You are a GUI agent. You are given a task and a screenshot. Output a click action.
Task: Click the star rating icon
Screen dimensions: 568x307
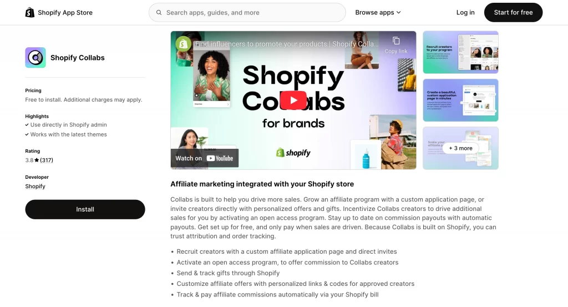pyautogui.click(x=37, y=160)
